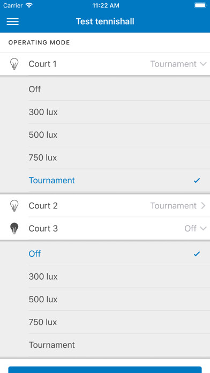The width and height of the screenshot is (210, 373).
Task: Select Tournament under Court 3
Action: coord(105,345)
